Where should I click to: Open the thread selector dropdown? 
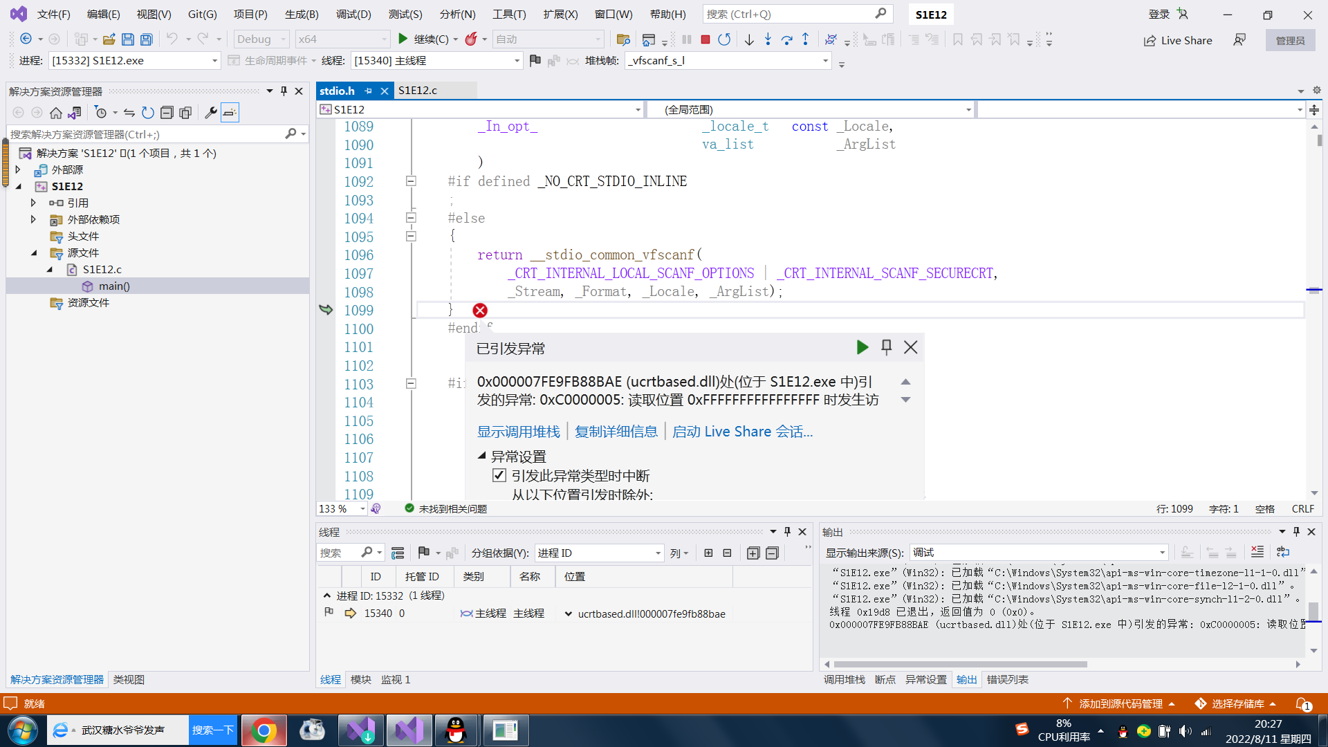[x=436, y=61]
